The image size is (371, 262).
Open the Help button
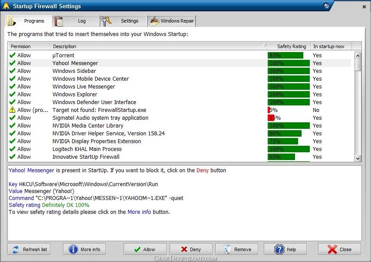point(286,249)
